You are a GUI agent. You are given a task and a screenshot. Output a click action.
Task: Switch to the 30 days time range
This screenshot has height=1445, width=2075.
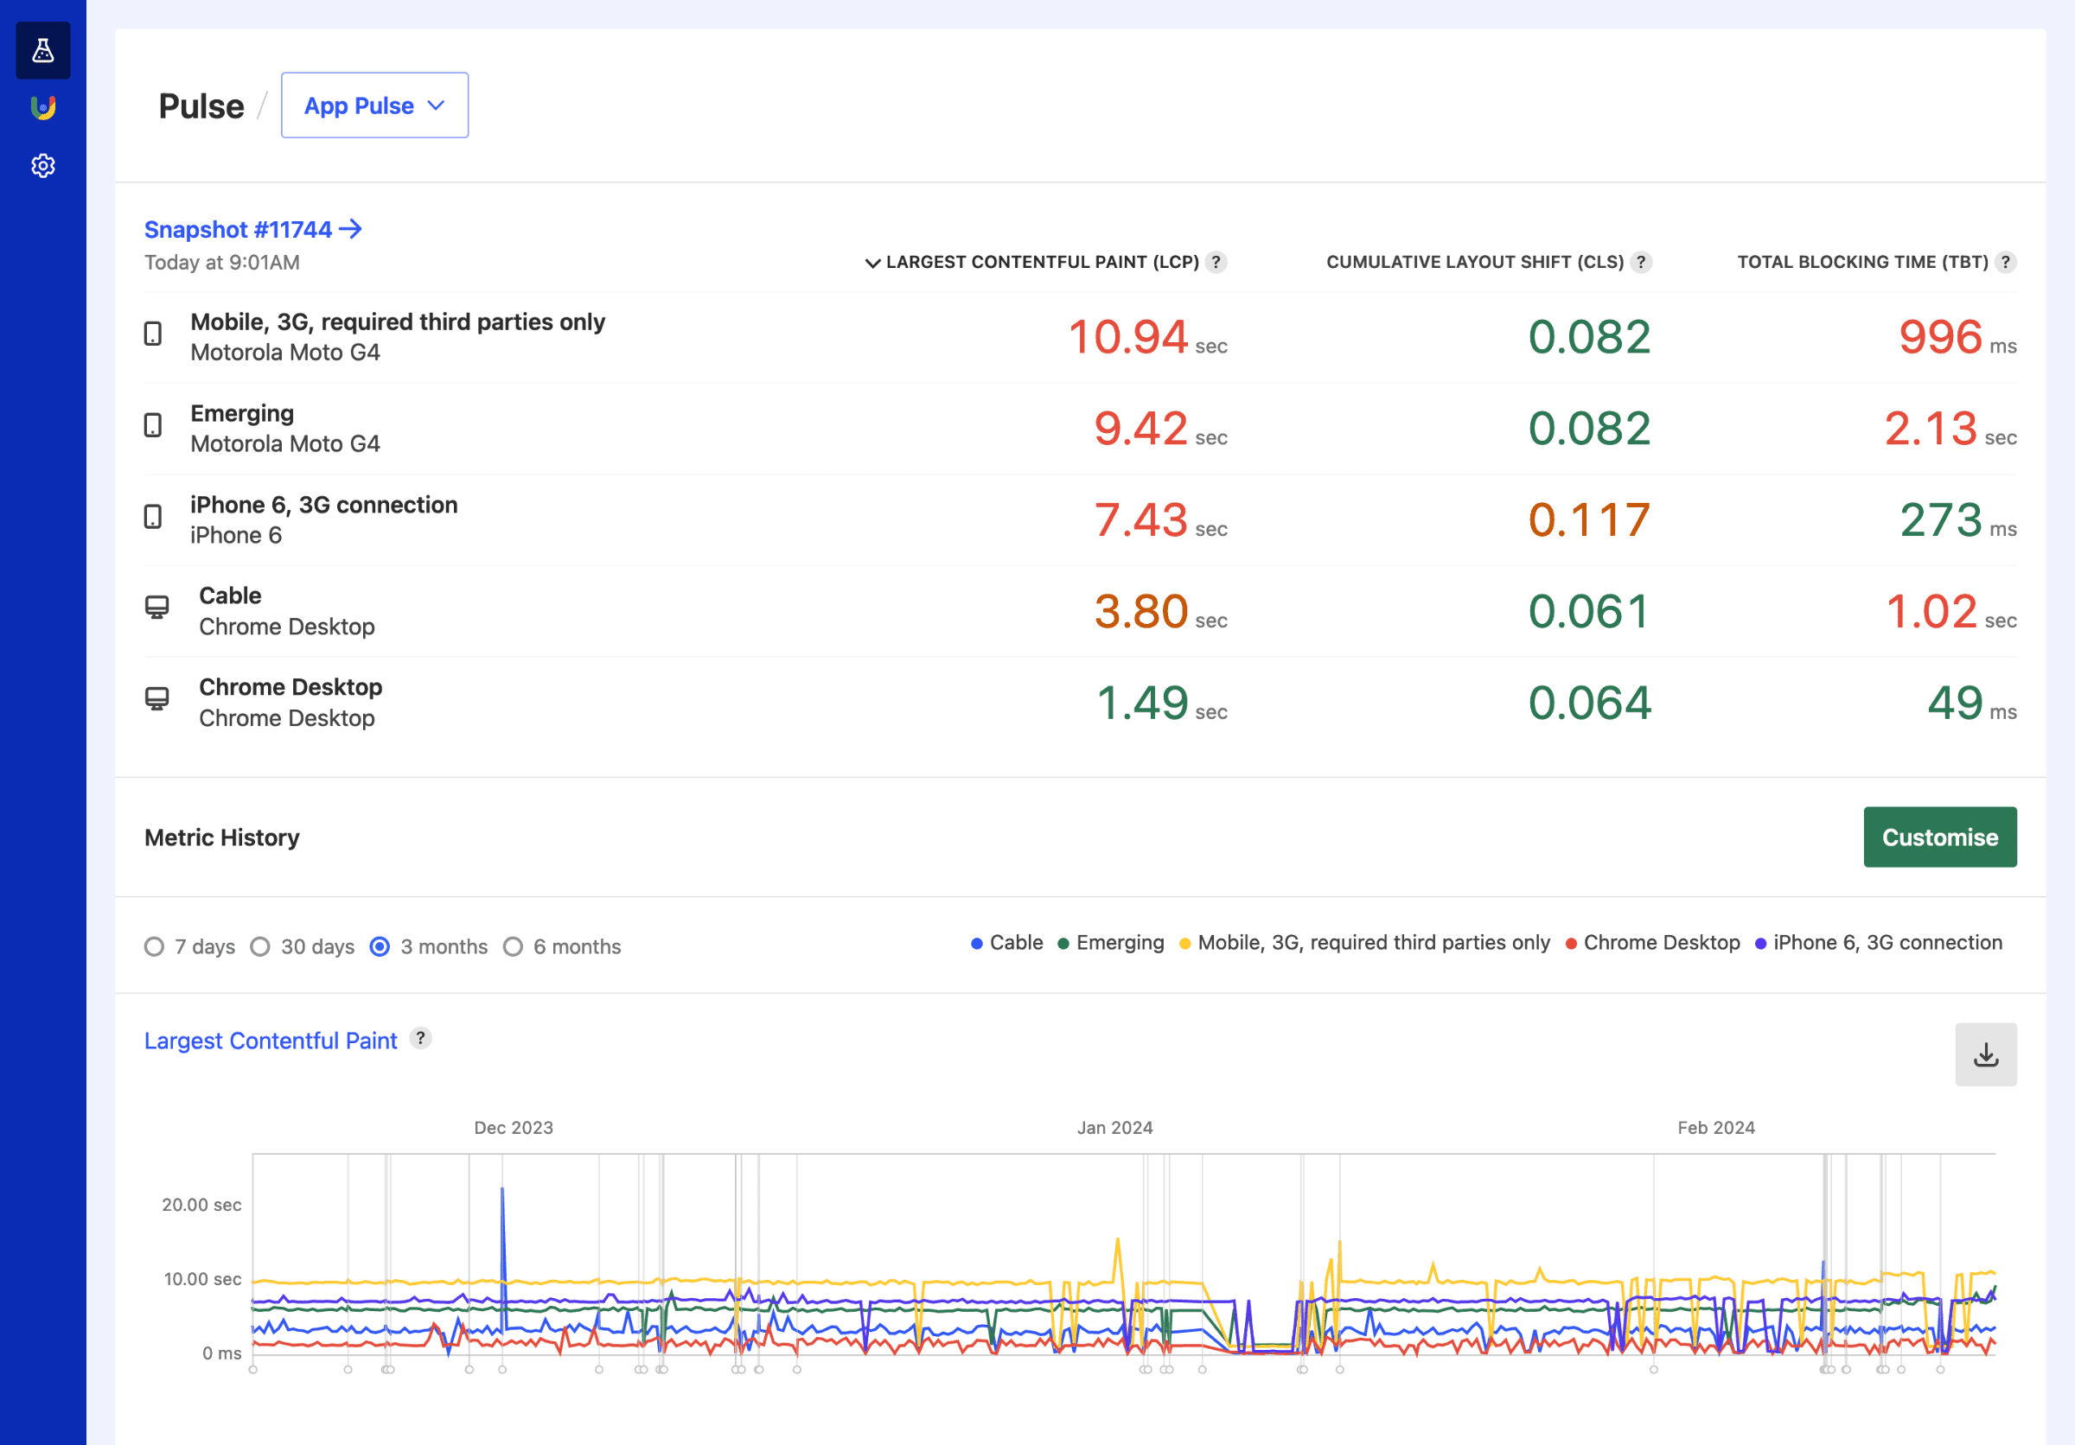click(x=261, y=945)
